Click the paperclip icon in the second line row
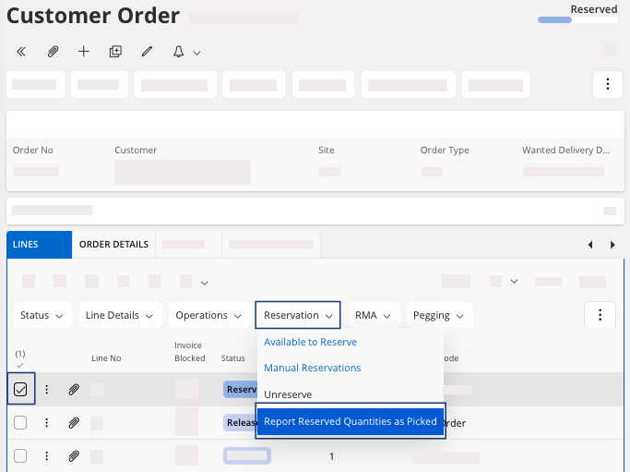This screenshot has height=472, width=630. (74, 423)
